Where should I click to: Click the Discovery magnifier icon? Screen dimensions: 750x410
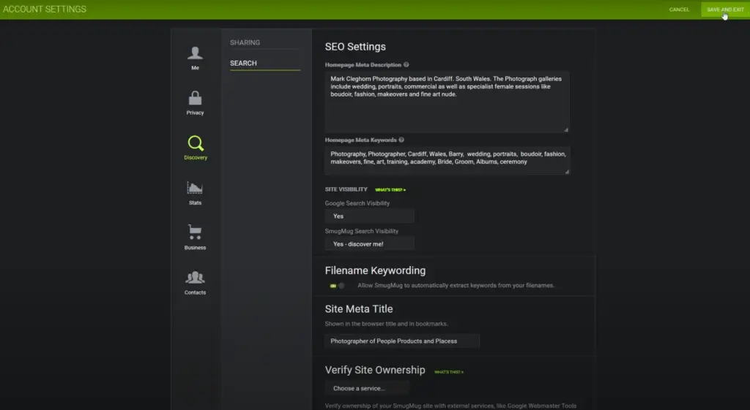point(195,143)
